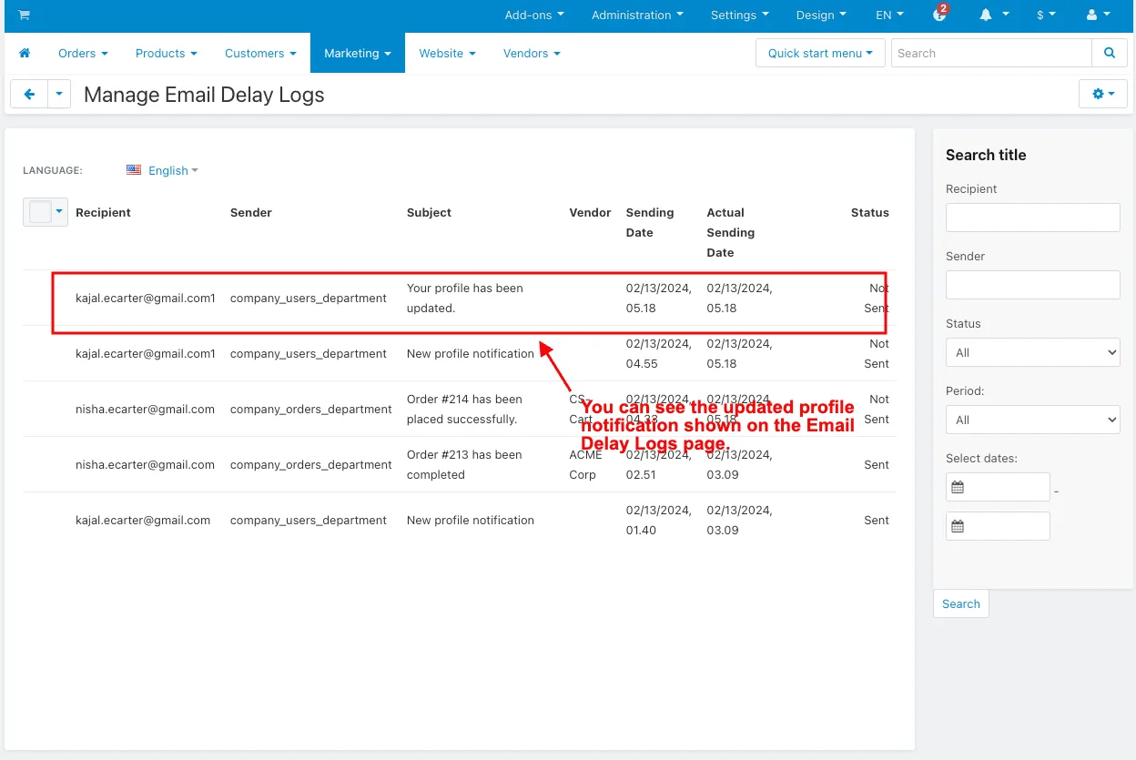Click recipient nisha.ecarter@gmail.com in Order #213 row
1136x760 pixels.
[145, 464]
